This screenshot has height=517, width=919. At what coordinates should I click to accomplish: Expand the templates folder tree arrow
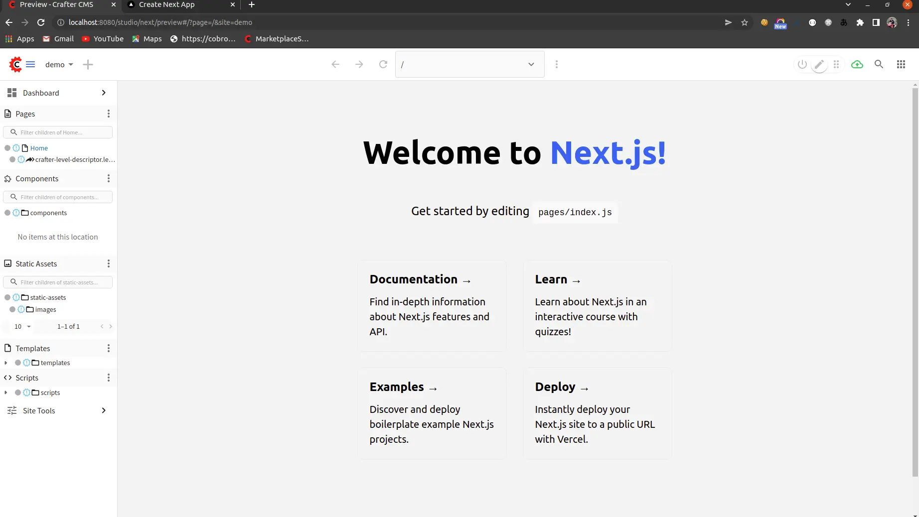click(x=6, y=363)
